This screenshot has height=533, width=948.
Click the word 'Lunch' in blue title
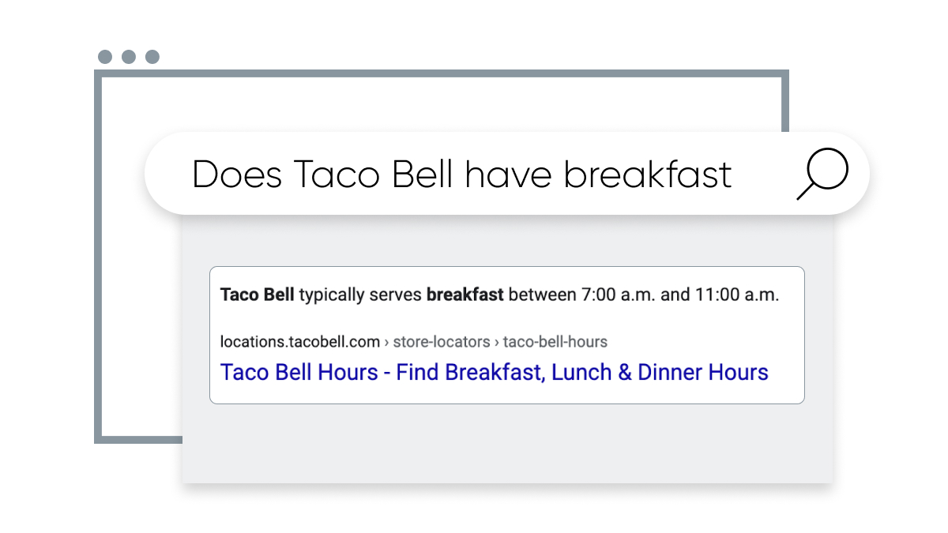click(581, 372)
